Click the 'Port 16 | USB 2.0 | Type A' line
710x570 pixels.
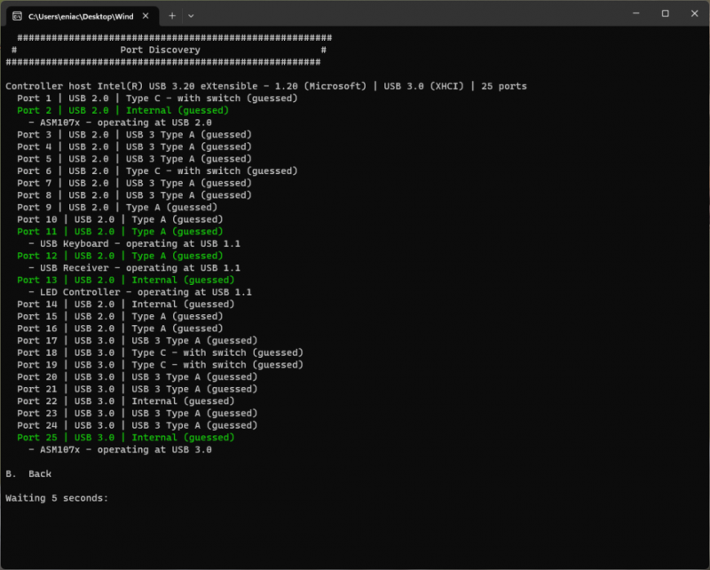pos(120,329)
